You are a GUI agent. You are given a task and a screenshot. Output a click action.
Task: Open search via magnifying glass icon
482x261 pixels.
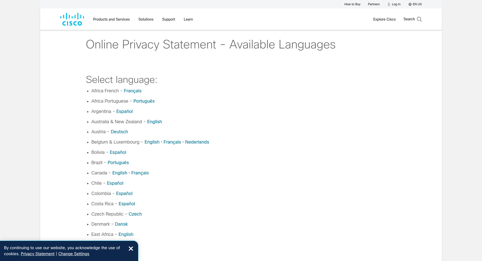419,19
